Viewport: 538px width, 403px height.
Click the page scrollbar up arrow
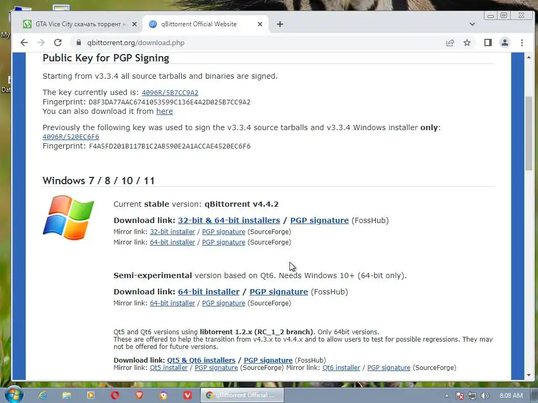point(529,58)
